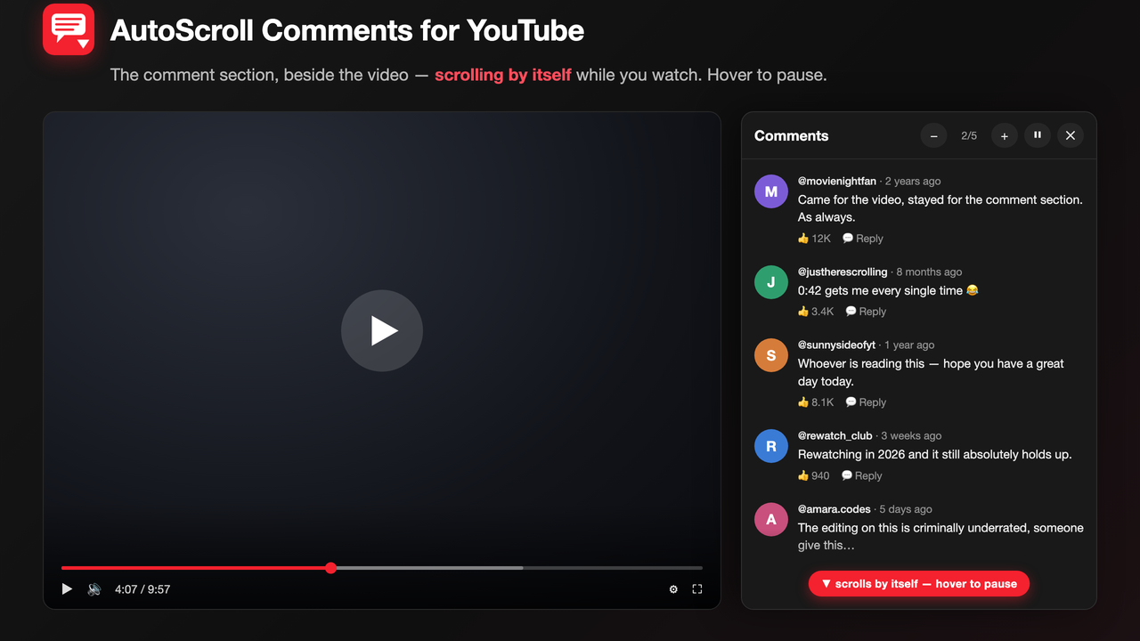
Task: Click the '5 days ago' timestamp
Action: 906,509
